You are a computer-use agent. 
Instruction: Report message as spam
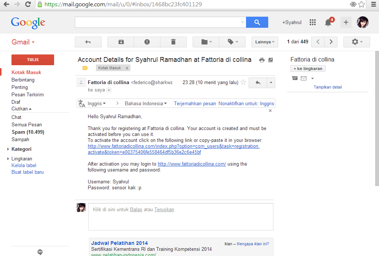pos(147,42)
